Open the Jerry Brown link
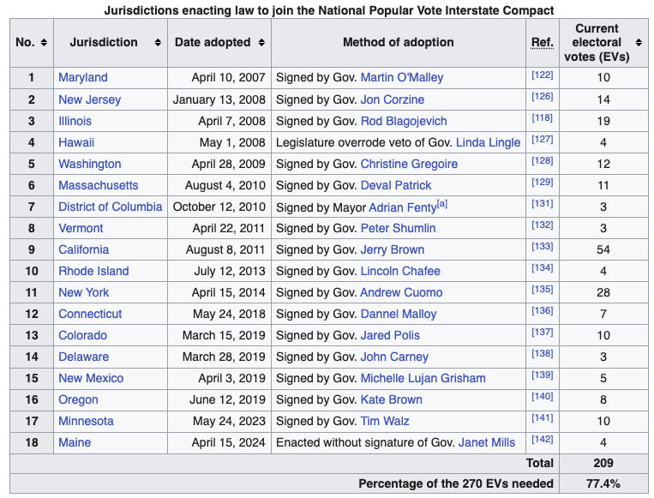The width and height of the screenshot is (654, 498). [x=392, y=249]
